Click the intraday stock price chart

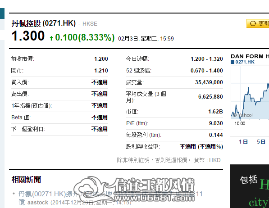point(250,93)
